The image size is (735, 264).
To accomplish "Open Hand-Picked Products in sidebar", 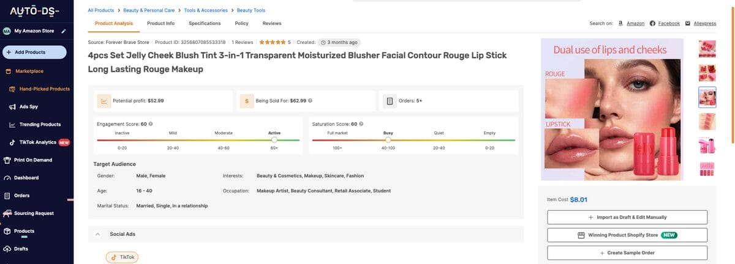I will [x=45, y=89].
